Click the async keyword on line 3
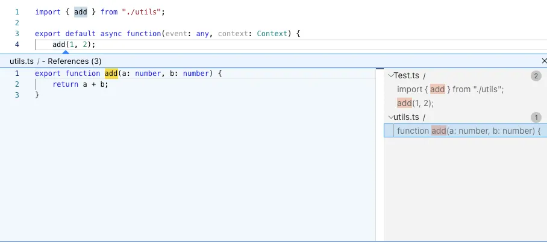The image size is (547, 244). [111, 34]
